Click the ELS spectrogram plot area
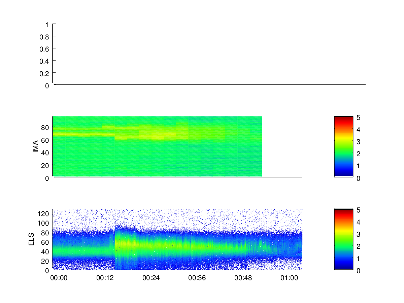 click(177, 239)
